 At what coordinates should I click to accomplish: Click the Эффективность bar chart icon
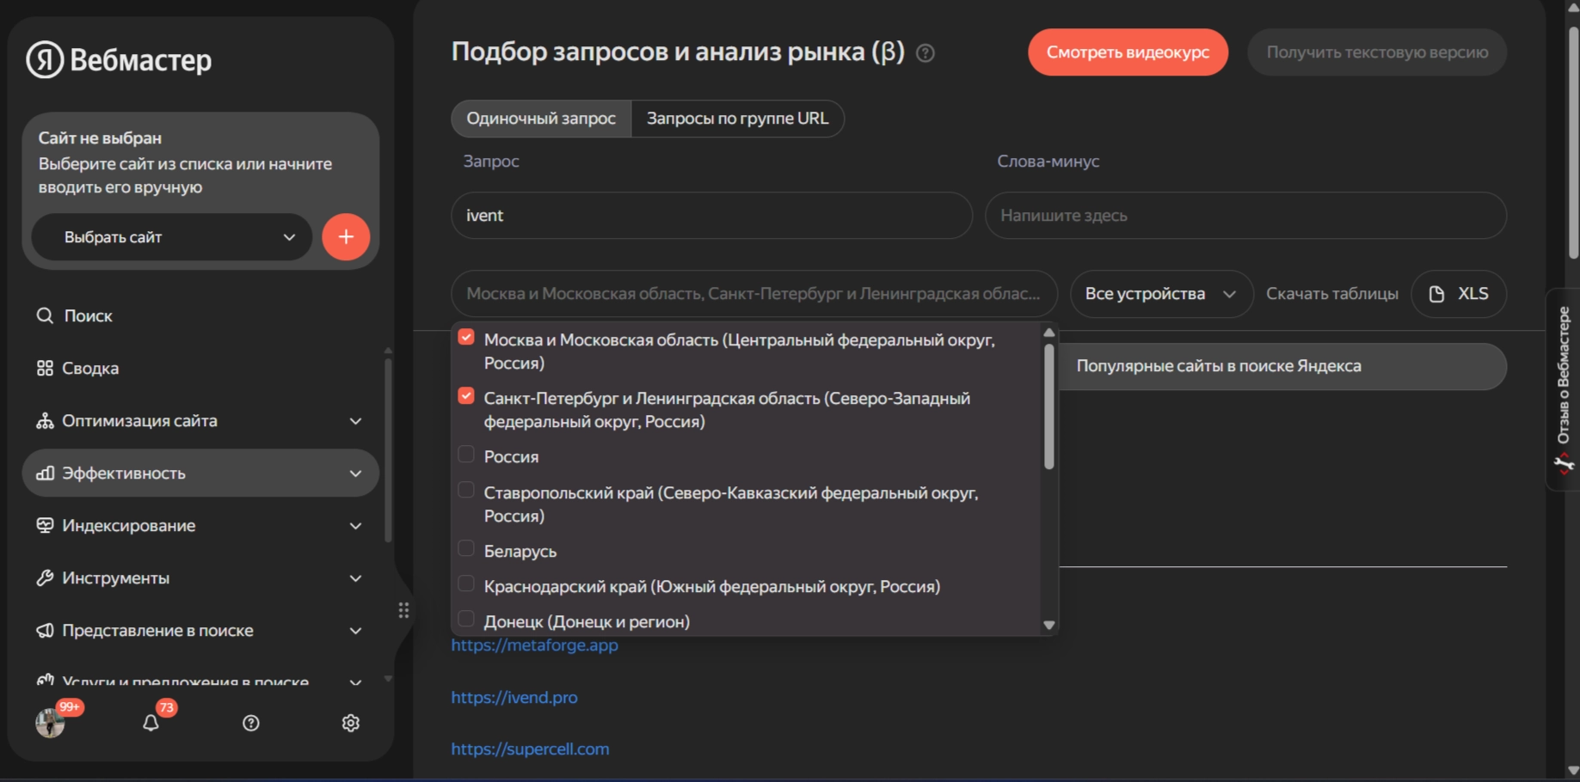pos(45,473)
